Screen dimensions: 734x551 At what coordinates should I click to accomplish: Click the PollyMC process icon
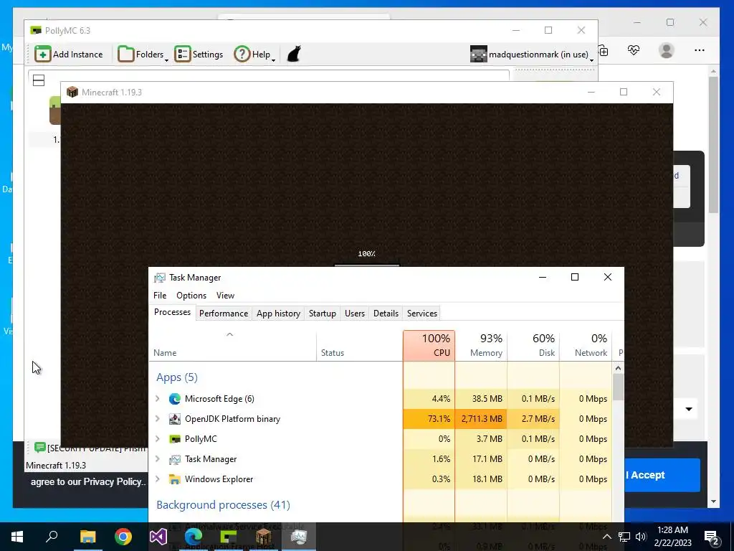coord(175,439)
